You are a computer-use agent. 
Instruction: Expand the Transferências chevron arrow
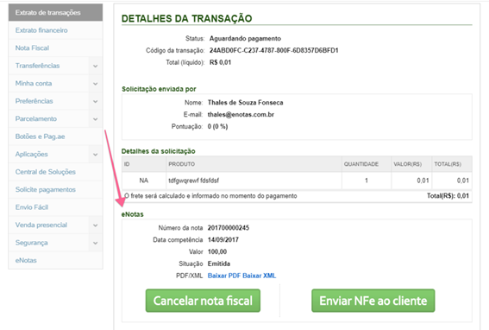(96, 66)
